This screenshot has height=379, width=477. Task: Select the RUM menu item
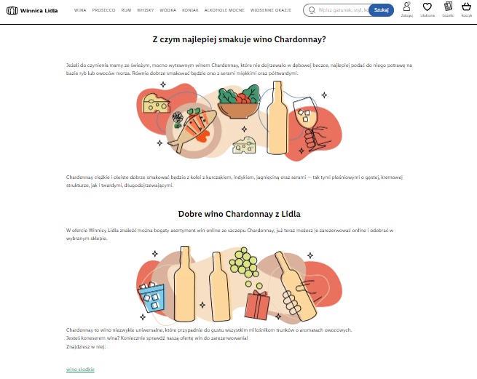126,10
